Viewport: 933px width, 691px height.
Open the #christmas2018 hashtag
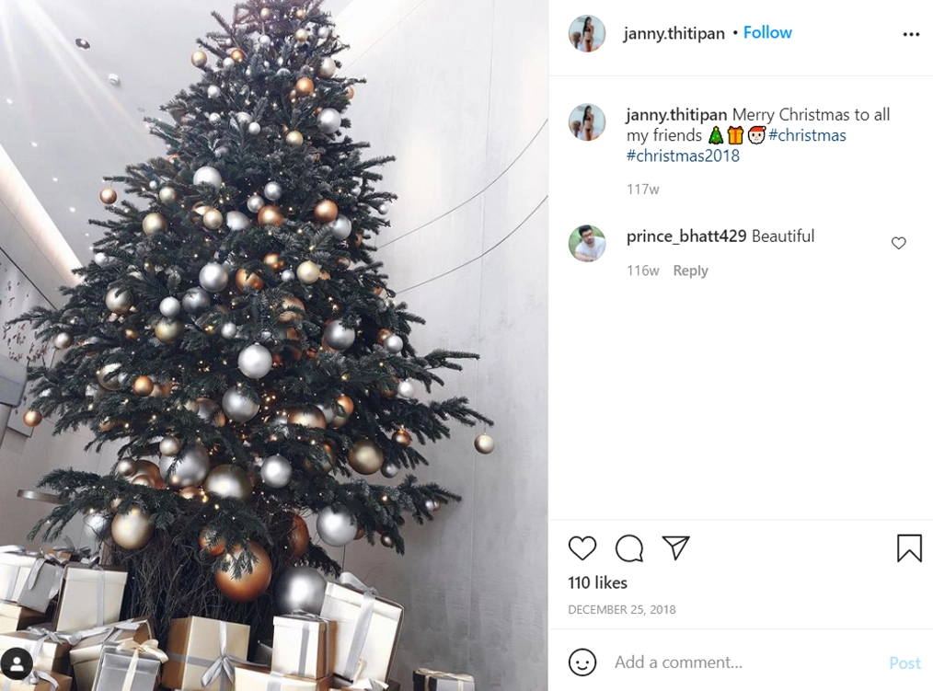tap(683, 155)
